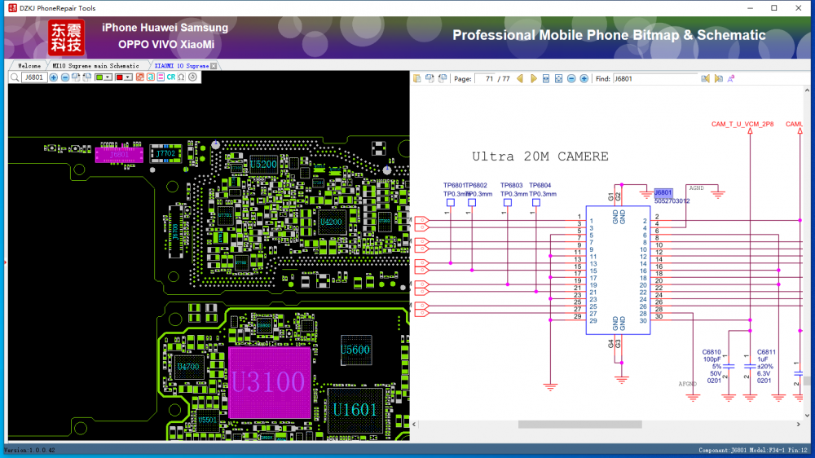Go to next page in schematic viewer
This screenshot has width=815, height=458.
point(534,79)
